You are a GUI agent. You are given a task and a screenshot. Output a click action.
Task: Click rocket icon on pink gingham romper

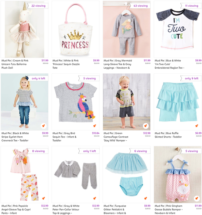coord(196,198)
